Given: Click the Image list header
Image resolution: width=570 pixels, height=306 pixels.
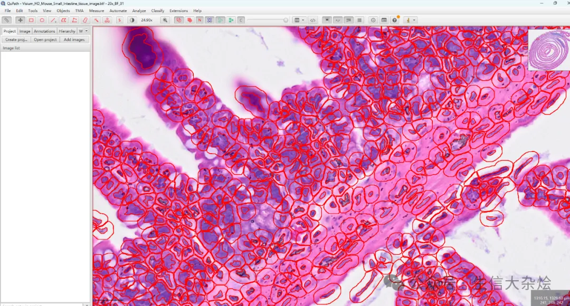Looking at the screenshot, I should pyautogui.click(x=45, y=48).
